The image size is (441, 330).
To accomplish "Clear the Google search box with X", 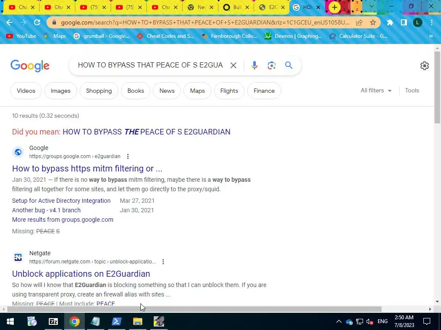I will [x=233, y=65].
